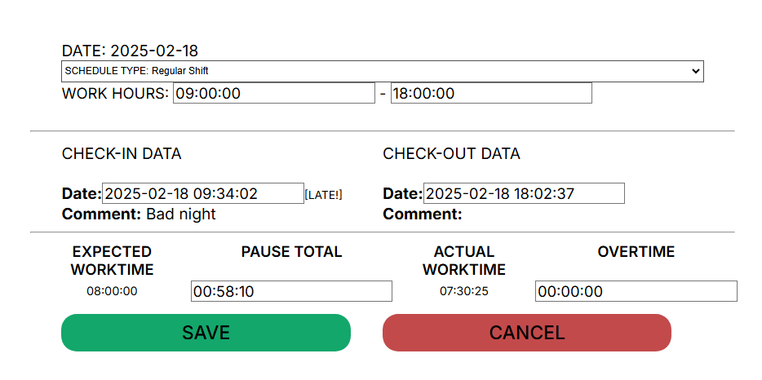Click the check-out Comment label
The width and height of the screenshot is (762, 380).
422,214
